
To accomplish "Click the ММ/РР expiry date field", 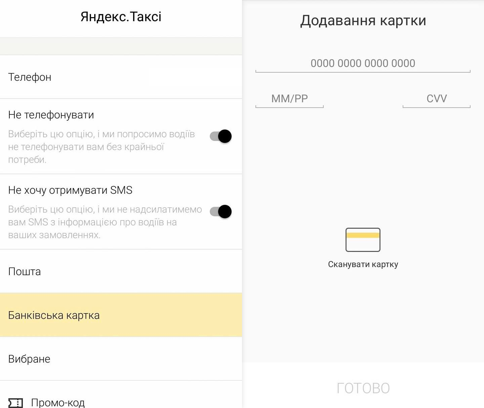I will tap(289, 99).
